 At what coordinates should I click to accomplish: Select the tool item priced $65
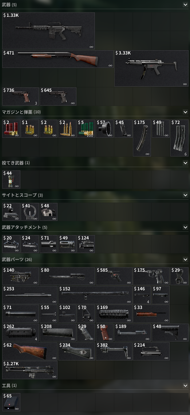pos(11,402)
